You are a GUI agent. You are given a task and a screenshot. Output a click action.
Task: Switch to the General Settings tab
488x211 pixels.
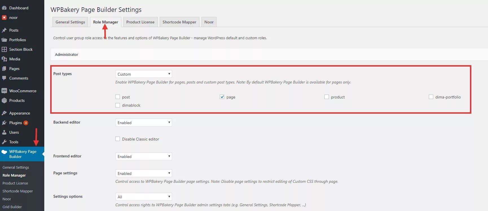(x=70, y=22)
